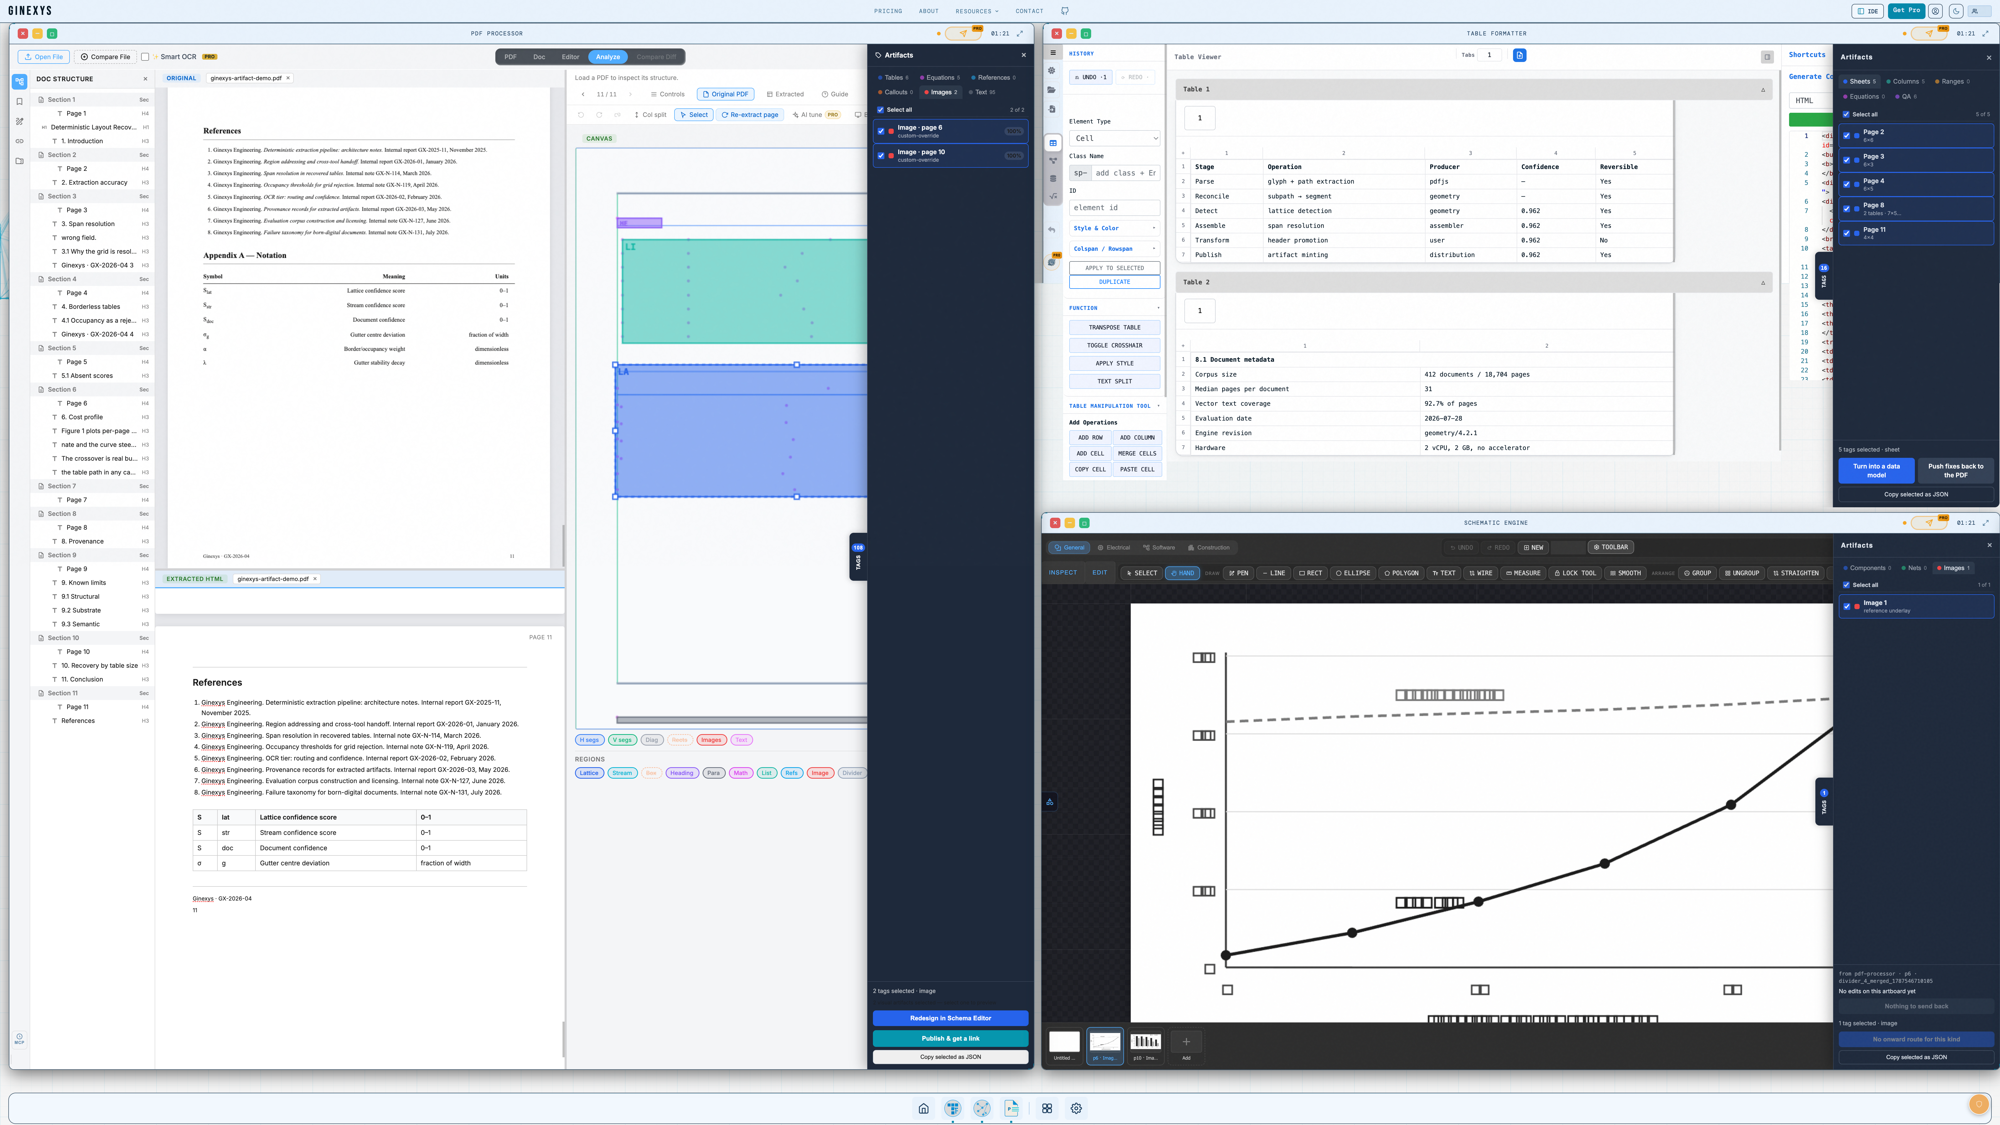The width and height of the screenshot is (2000, 1125).
Task: Select the database icon in Table Formatter sidebar
Action: [x=1053, y=179]
